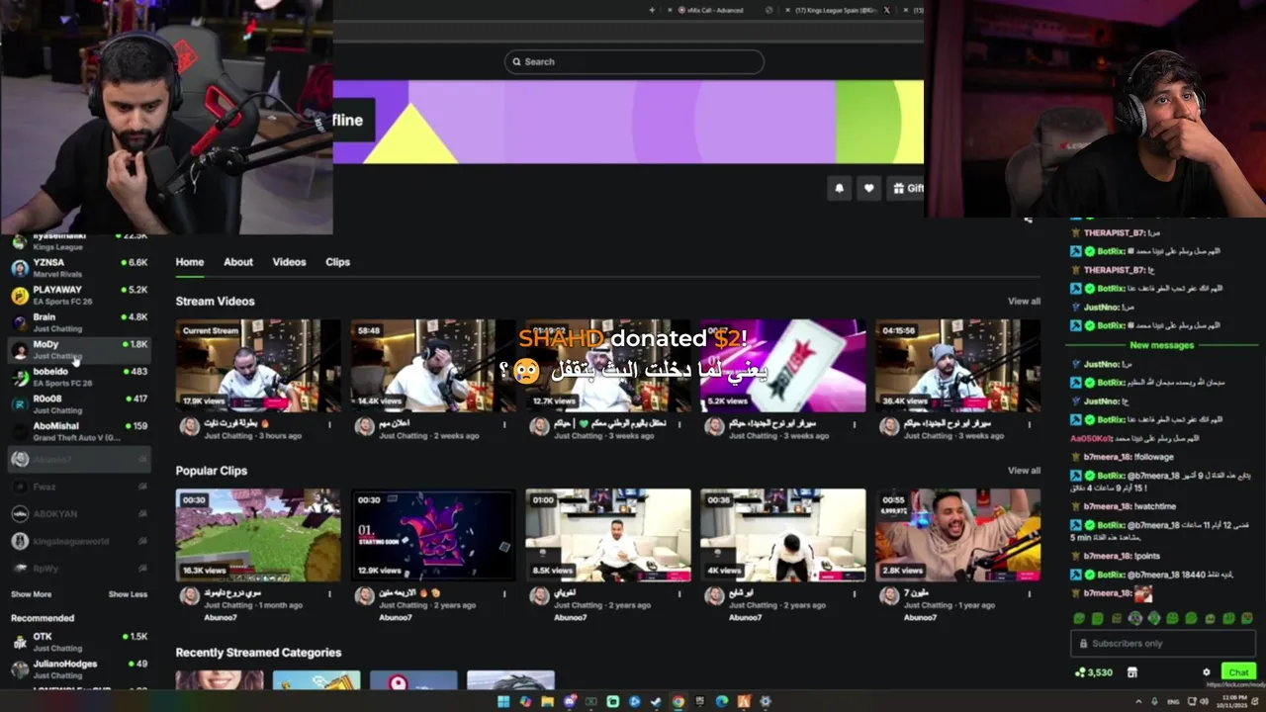Click the heart follow icon button
Screen dimensions: 1266x712
[868, 188]
